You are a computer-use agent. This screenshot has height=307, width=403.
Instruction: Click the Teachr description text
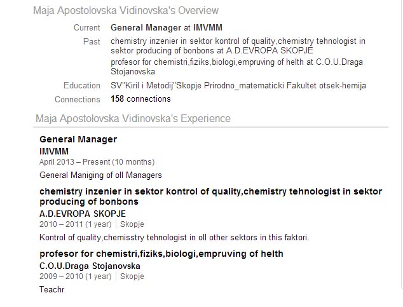51,290
